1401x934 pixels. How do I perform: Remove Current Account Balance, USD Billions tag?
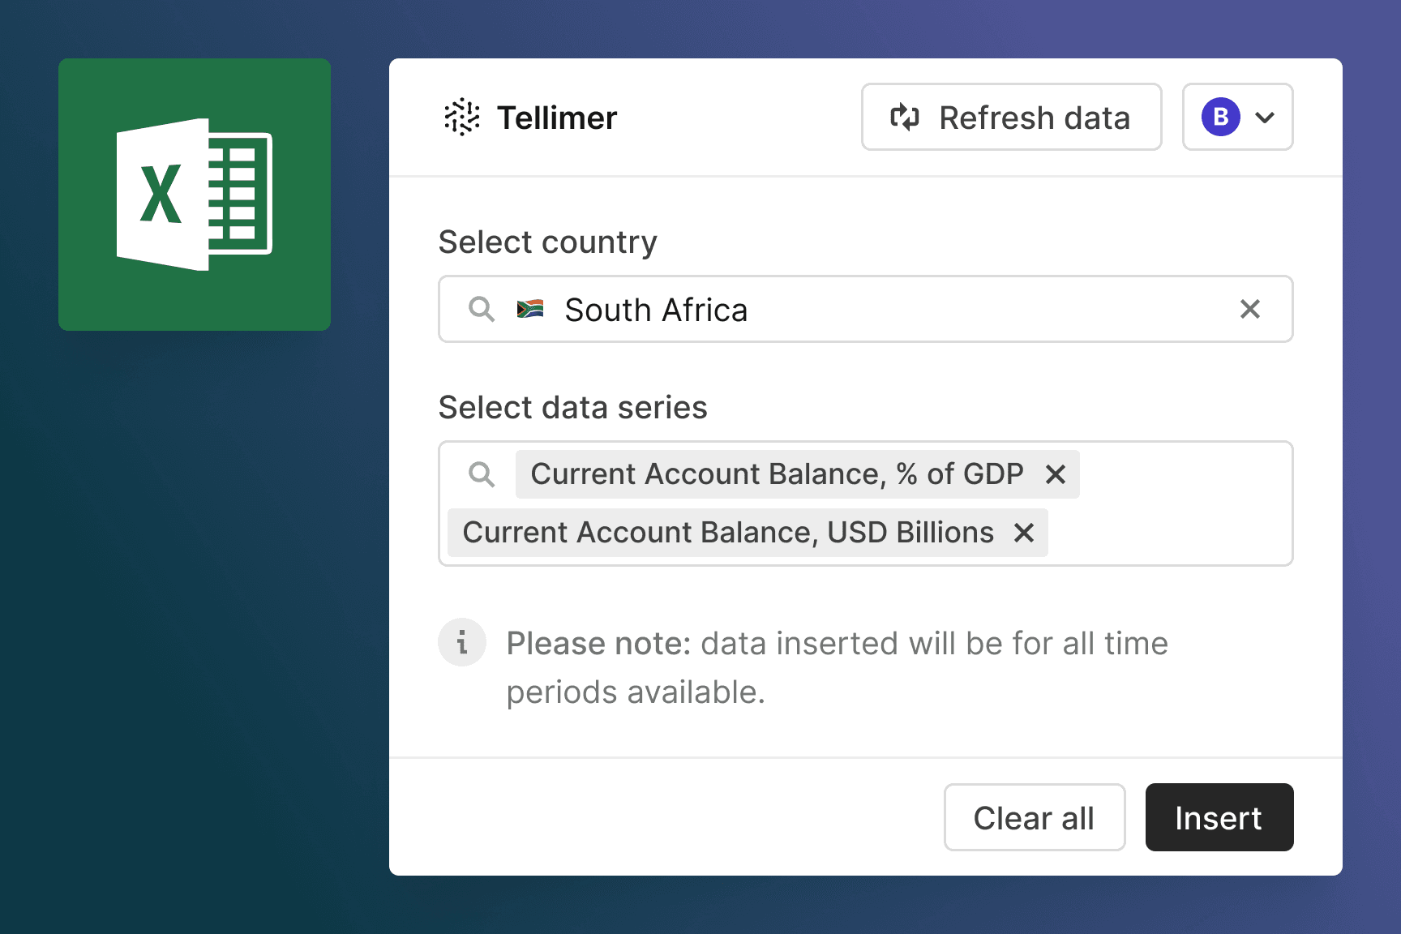coord(1024,533)
